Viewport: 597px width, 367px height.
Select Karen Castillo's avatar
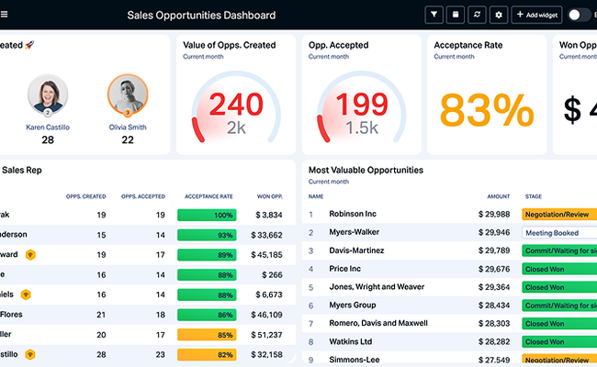47,95
